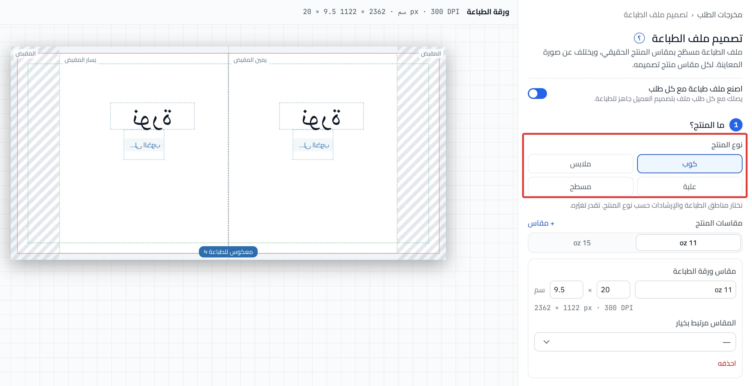Click the 'تصميم ملف الطباعة' breadcrumb

[x=655, y=14]
